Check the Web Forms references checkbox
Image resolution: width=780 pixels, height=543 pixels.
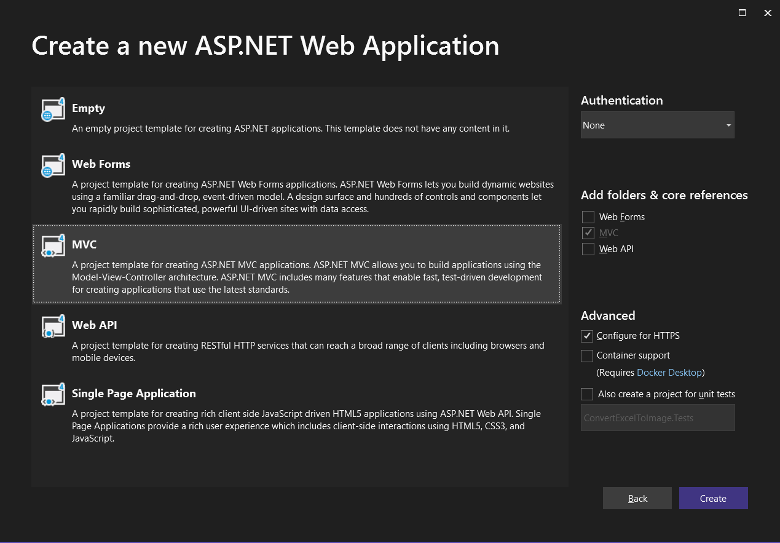click(588, 217)
